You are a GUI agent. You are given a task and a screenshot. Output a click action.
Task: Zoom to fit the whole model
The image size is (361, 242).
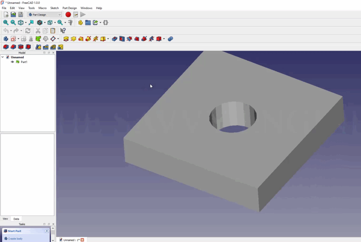coord(6,22)
